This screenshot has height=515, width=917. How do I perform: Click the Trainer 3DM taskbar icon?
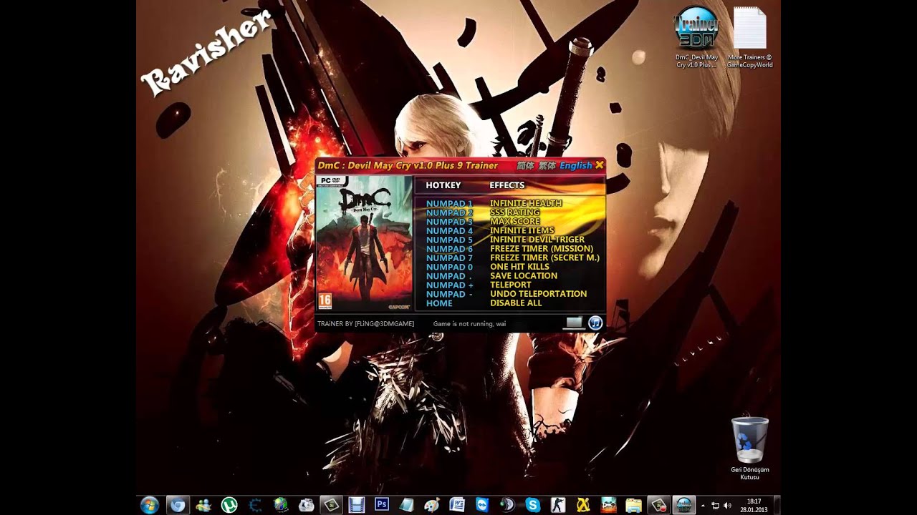(684, 505)
